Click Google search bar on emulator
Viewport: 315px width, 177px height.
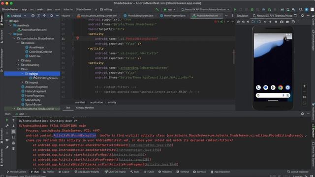pos(273,95)
